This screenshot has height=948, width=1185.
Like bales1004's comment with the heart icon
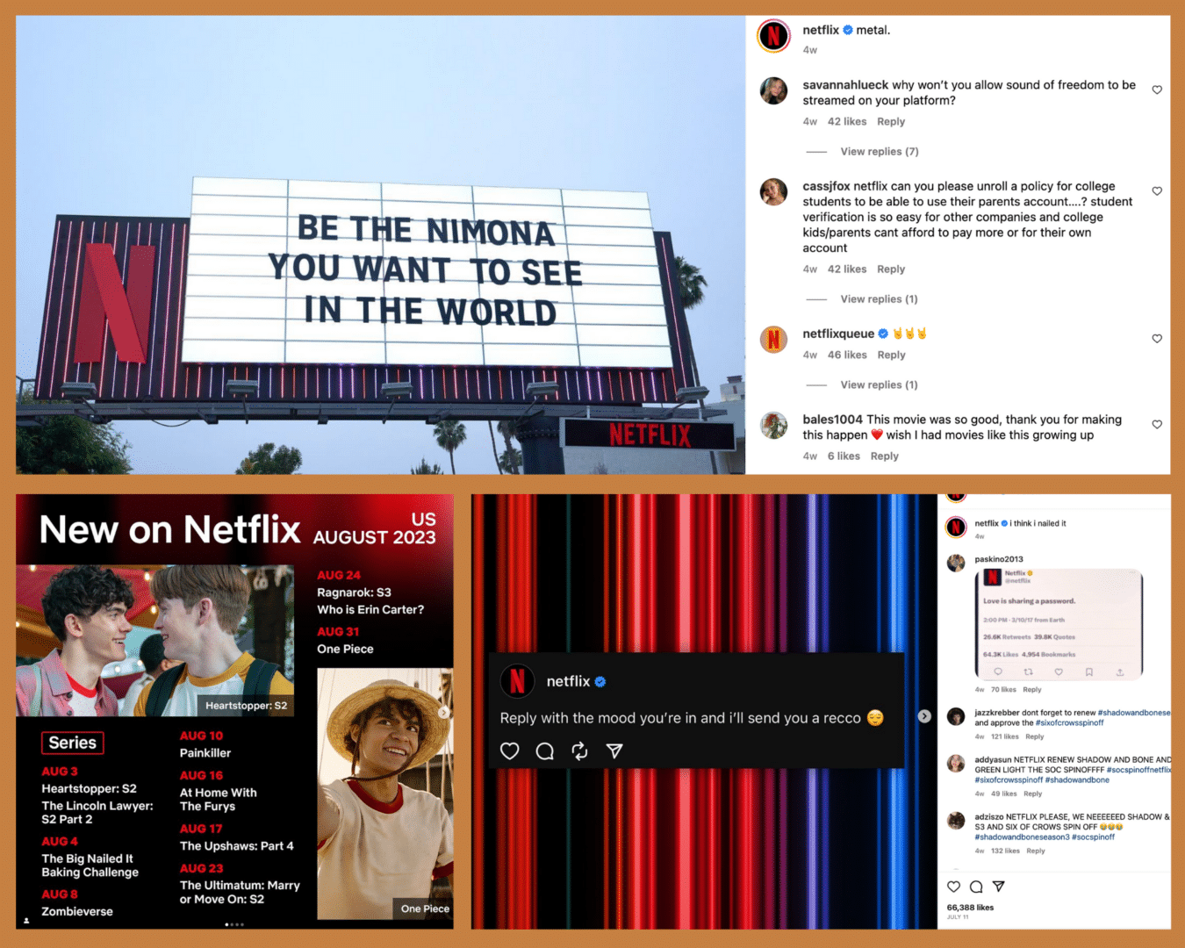tap(1157, 424)
